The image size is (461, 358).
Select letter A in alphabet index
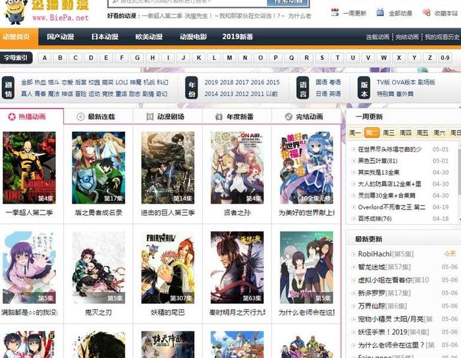point(45,58)
